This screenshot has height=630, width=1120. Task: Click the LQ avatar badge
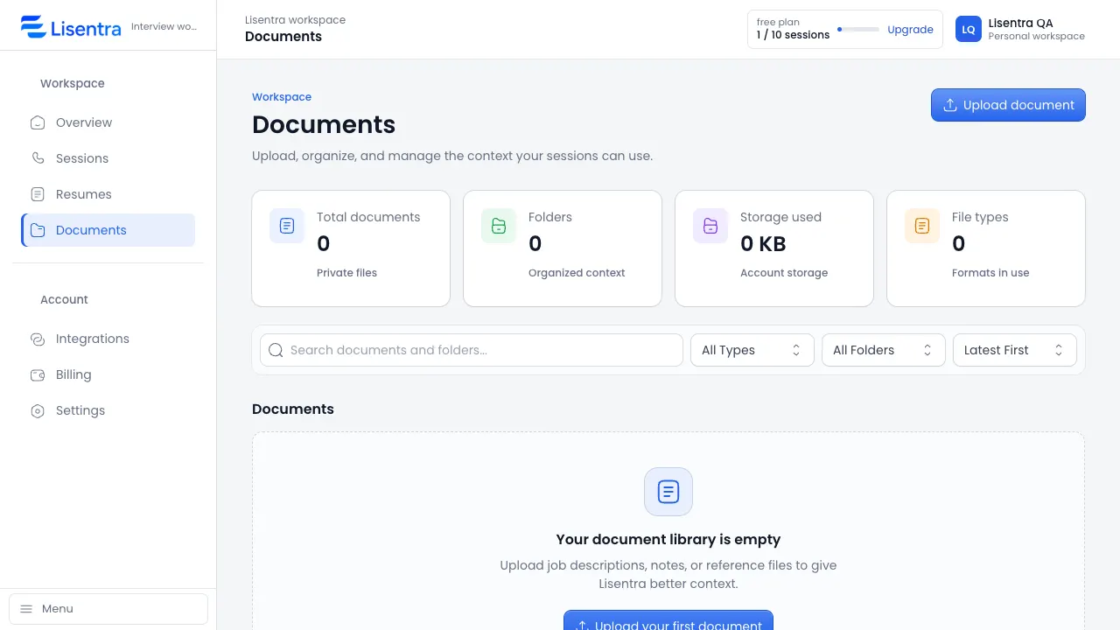(969, 29)
